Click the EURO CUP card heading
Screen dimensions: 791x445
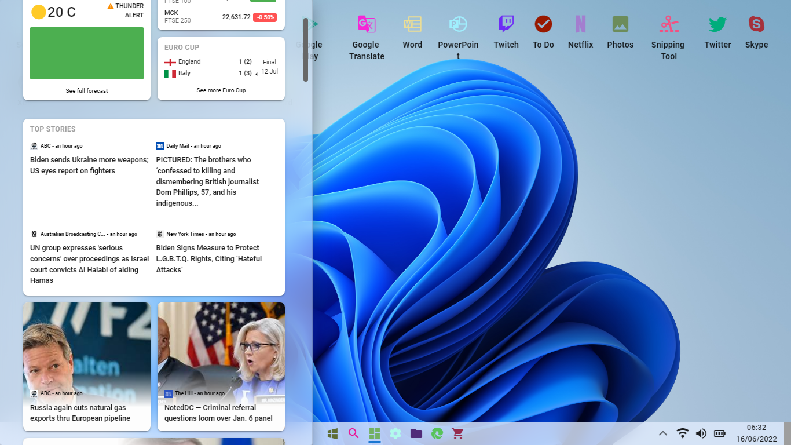(x=182, y=48)
